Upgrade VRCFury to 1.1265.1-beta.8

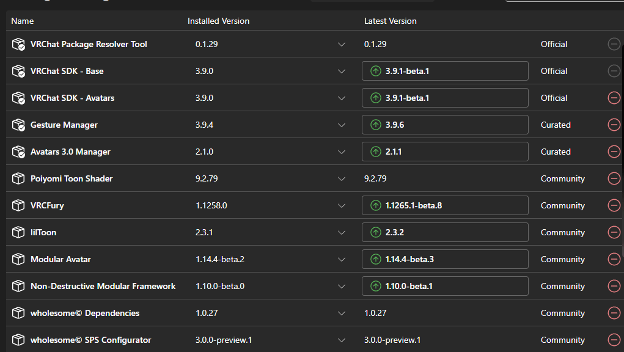[x=445, y=205]
